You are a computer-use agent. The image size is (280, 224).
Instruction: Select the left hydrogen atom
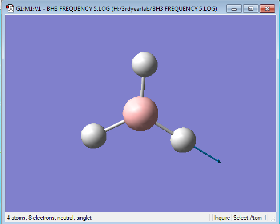click(94, 136)
